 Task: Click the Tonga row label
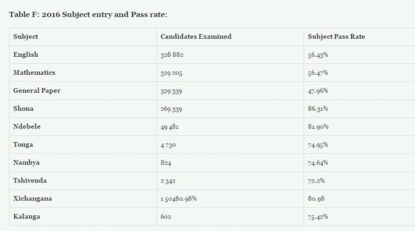[23, 145]
